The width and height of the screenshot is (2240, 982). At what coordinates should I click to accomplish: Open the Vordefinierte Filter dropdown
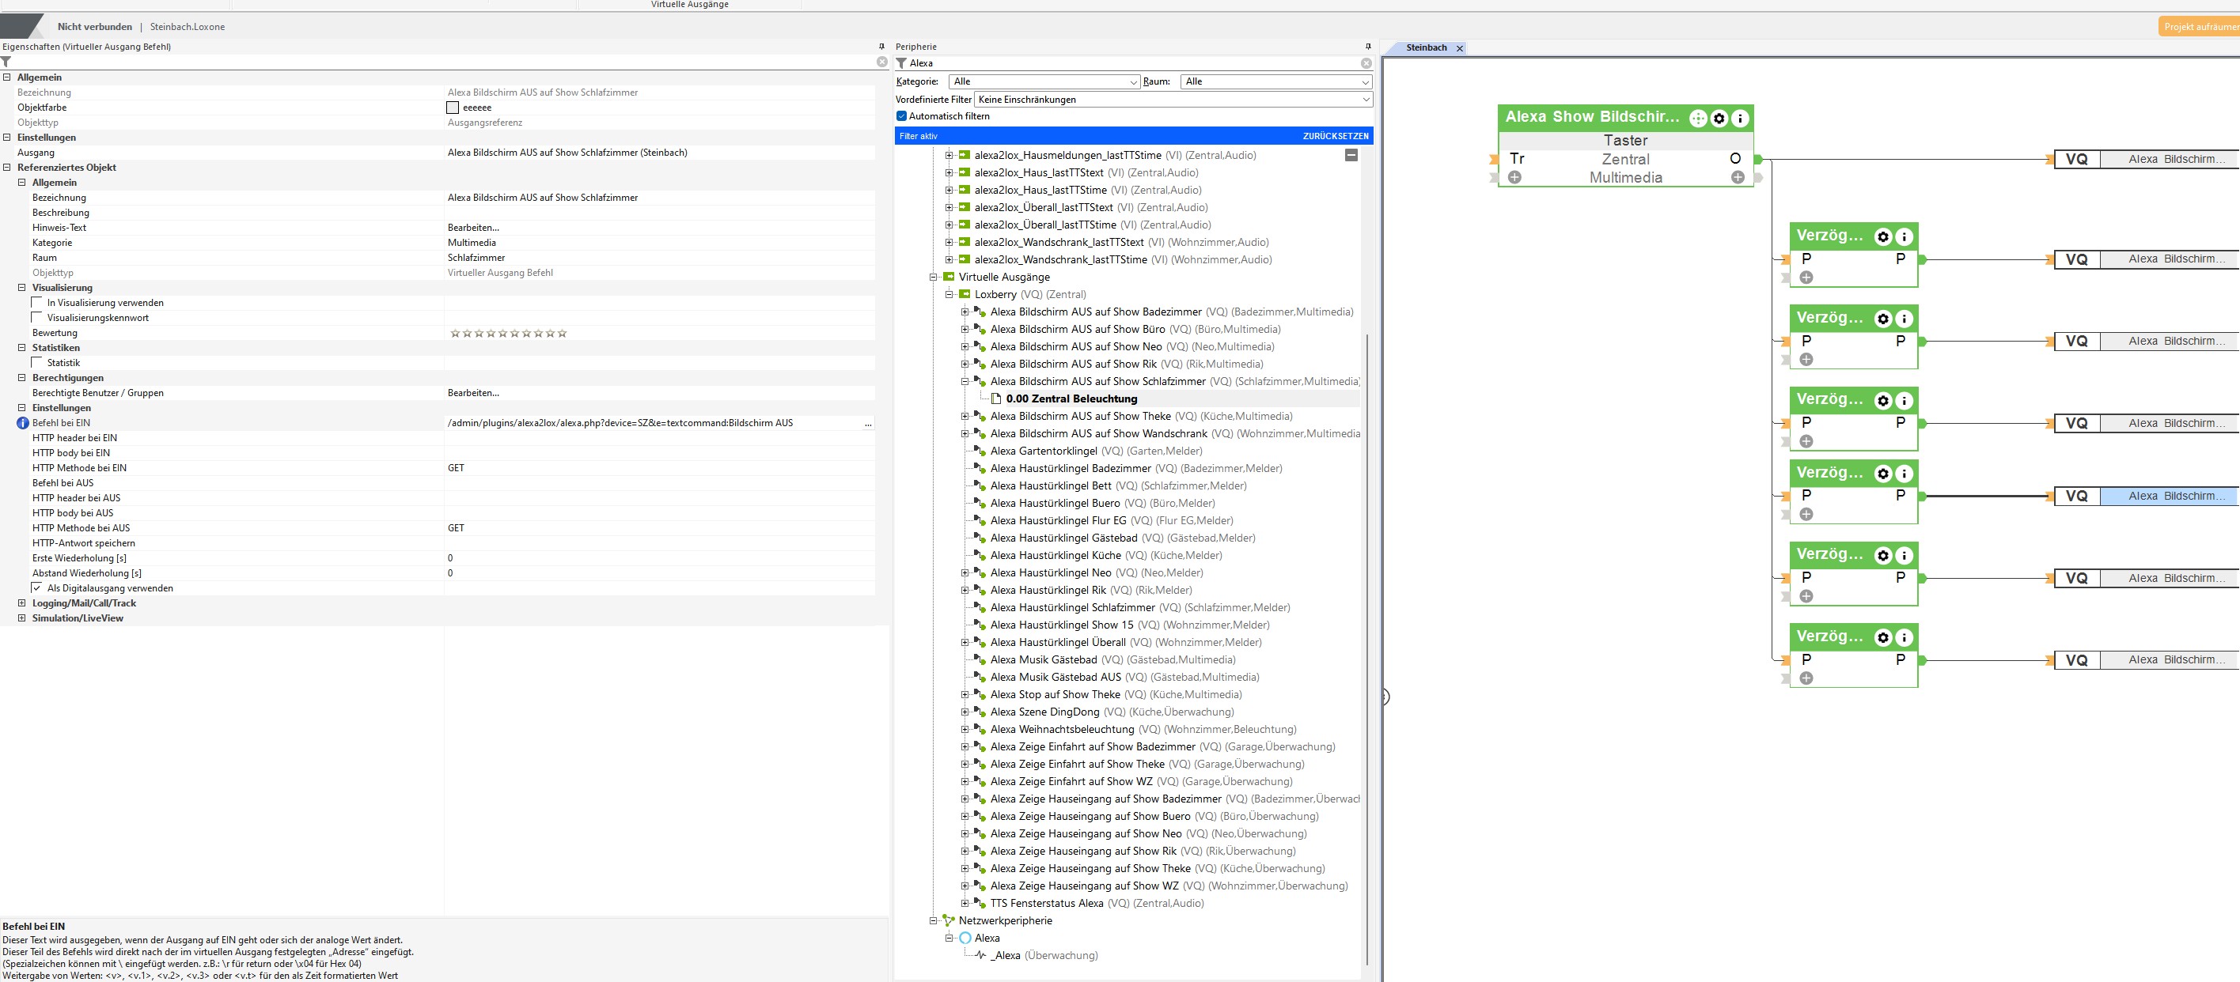point(1173,100)
